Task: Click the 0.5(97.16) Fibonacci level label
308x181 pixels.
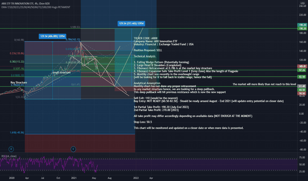Action: point(19,68)
